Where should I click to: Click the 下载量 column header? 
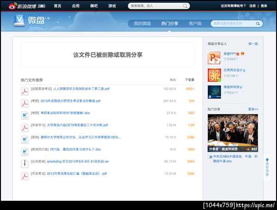(190, 80)
